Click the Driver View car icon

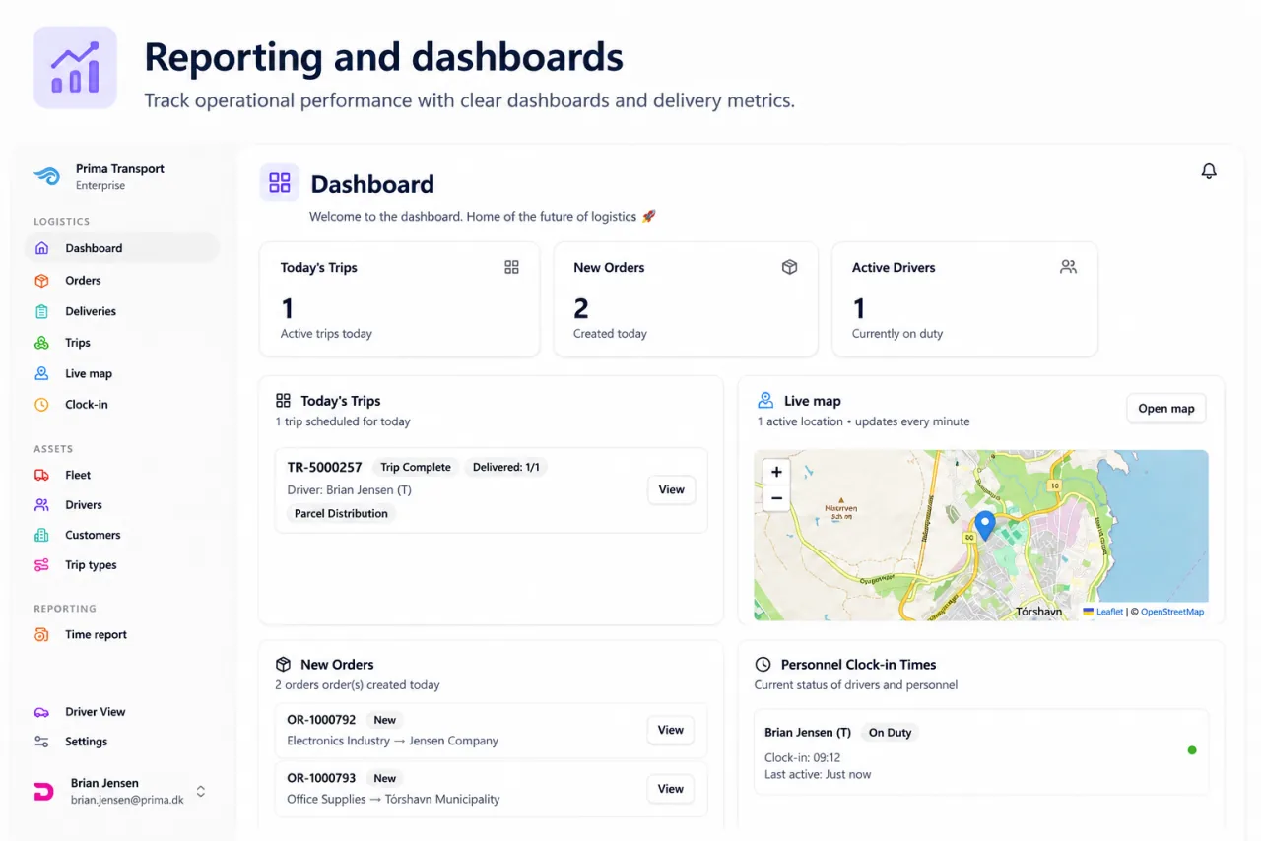tap(41, 712)
